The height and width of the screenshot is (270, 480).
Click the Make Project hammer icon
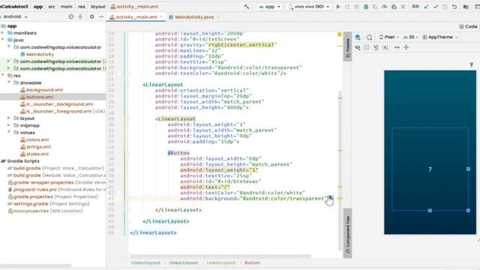(x=247, y=7)
